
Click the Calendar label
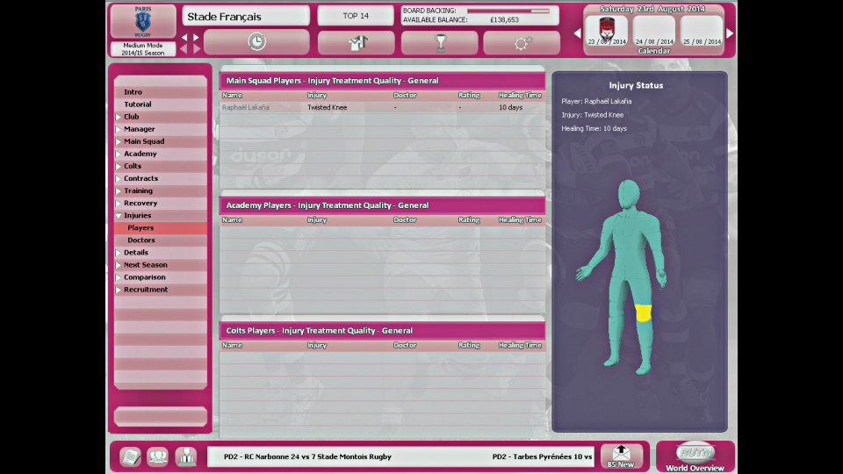[x=653, y=51]
